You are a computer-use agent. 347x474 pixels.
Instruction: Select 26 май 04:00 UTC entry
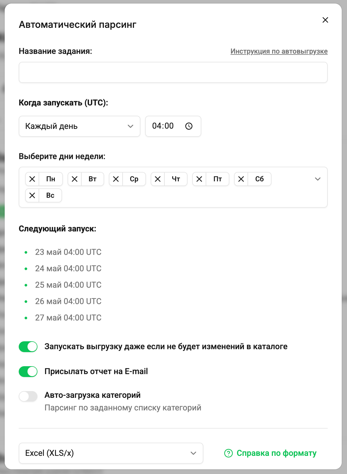pos(68,301)
